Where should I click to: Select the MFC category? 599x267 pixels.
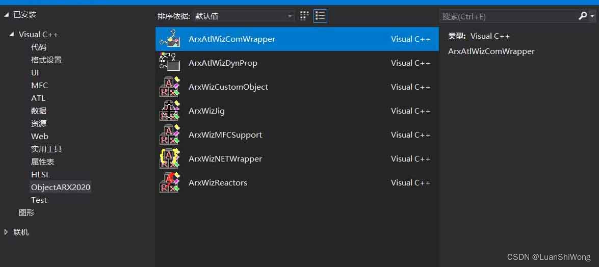click(40, 85)
